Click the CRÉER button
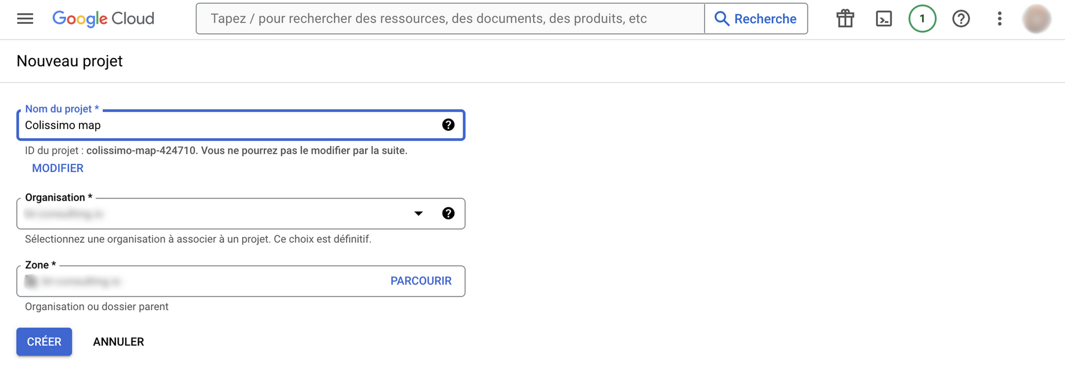This screenshot has height=379, width=1065. (x=44, y=341)
